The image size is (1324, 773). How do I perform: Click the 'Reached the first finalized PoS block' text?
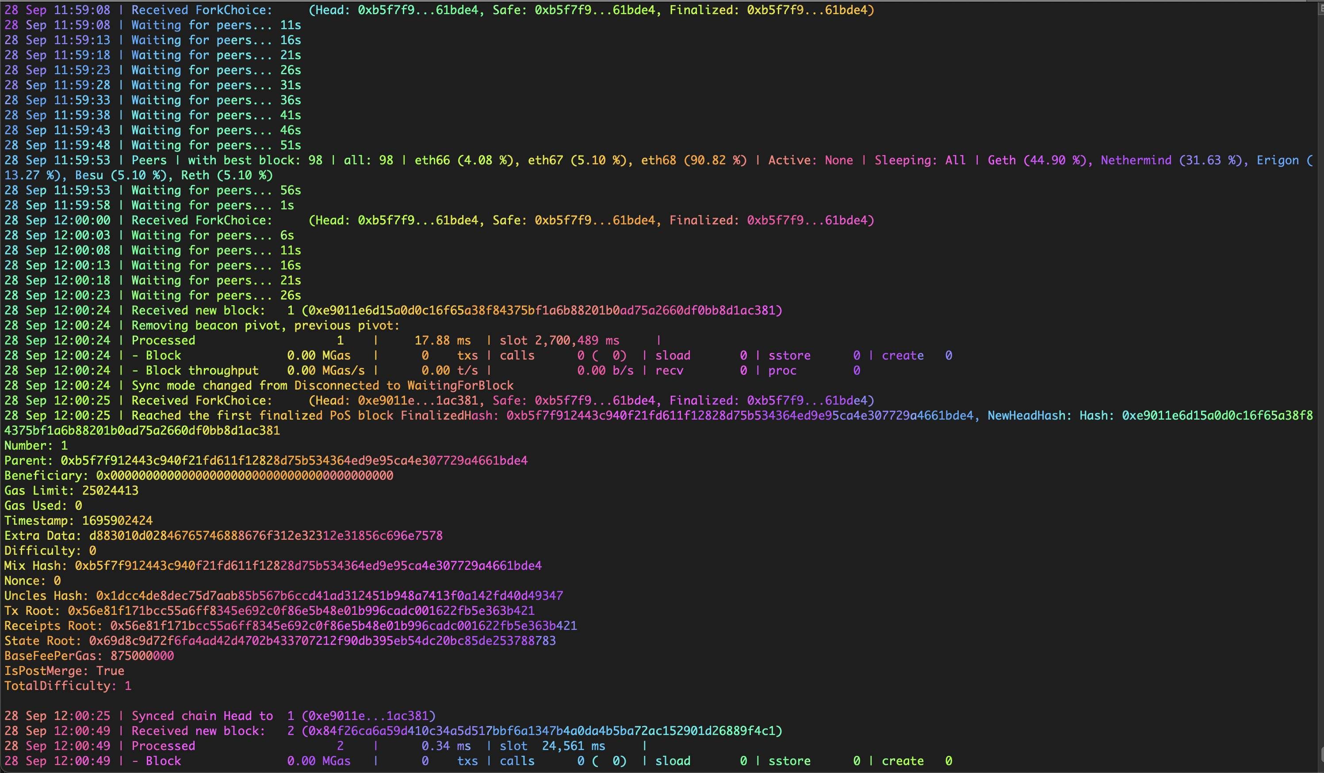262,416
